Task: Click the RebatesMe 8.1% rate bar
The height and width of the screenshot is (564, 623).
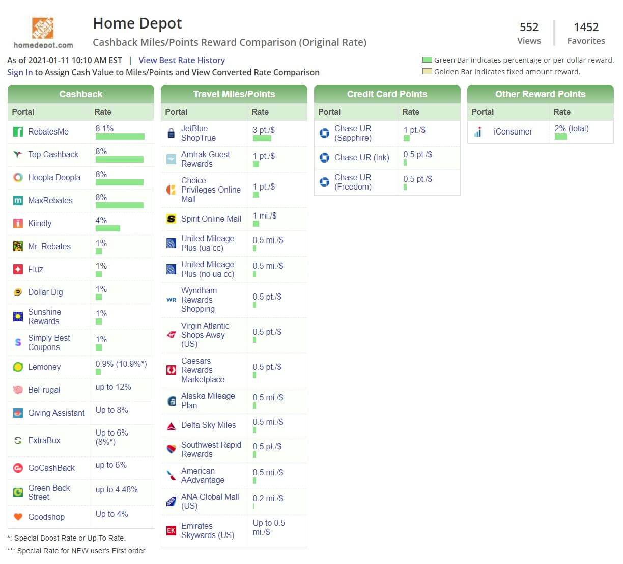Action: pyautogui.click(x=120, y=137)
